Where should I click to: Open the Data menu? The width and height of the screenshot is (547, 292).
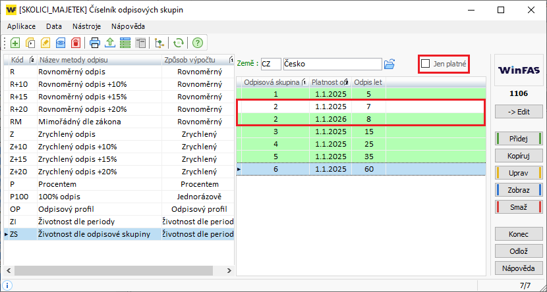pyautogui.click(x=54, y=26)
